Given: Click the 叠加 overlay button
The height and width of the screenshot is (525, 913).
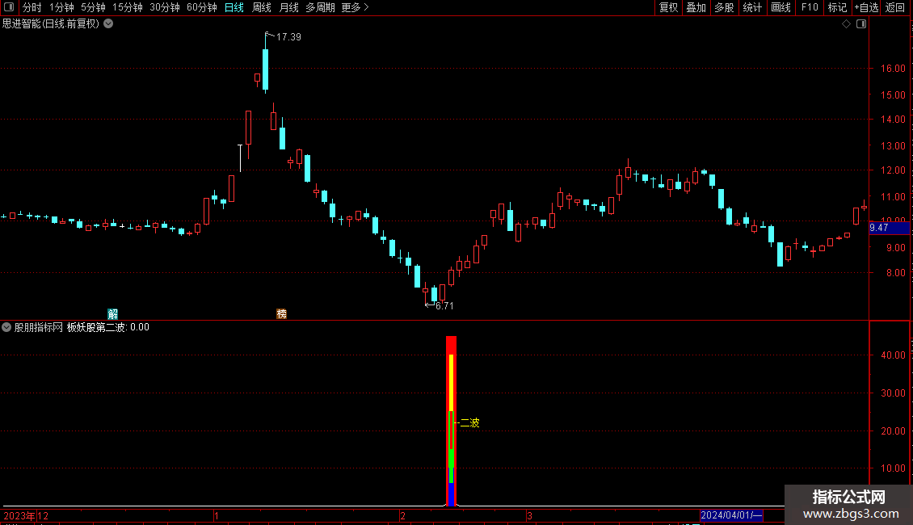Looking at the screenshot, I should (696, 7).
